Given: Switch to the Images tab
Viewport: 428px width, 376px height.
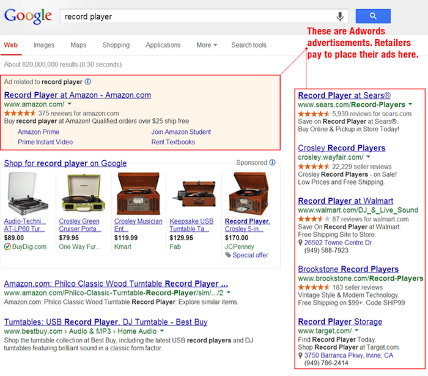Looking at the screenshot, I should 44,45.
